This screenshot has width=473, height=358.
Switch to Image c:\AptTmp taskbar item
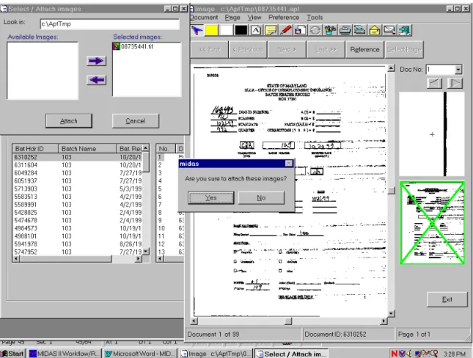coord(216,354)
